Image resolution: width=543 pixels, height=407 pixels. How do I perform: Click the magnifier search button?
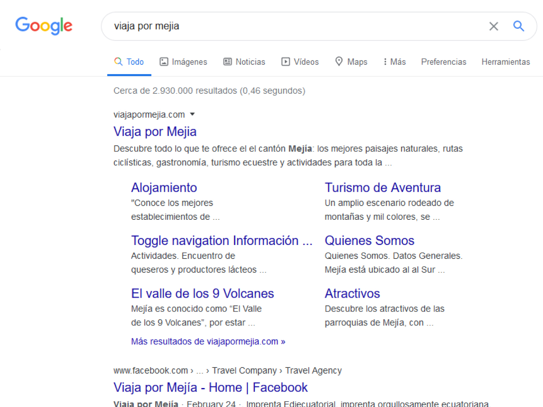pyautogui.click(x=519, y=26)
